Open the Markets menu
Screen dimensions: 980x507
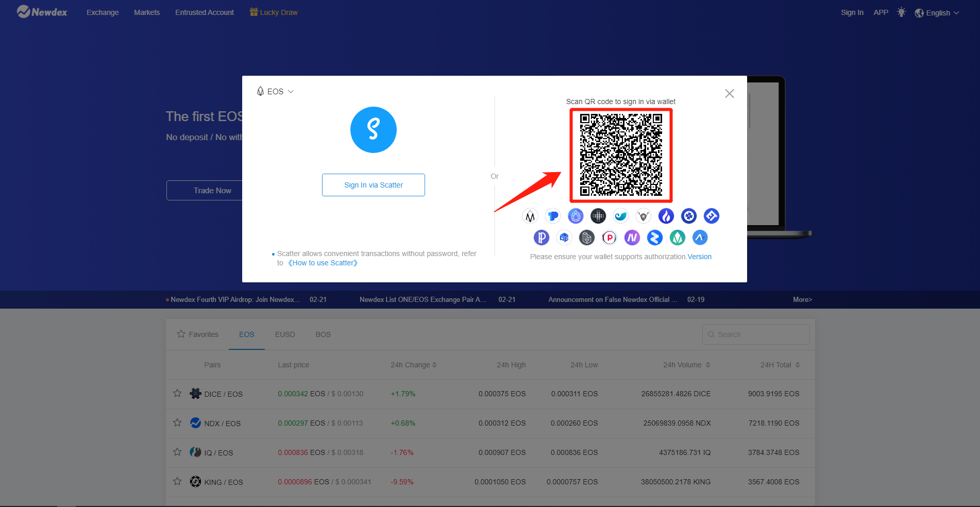147,12
